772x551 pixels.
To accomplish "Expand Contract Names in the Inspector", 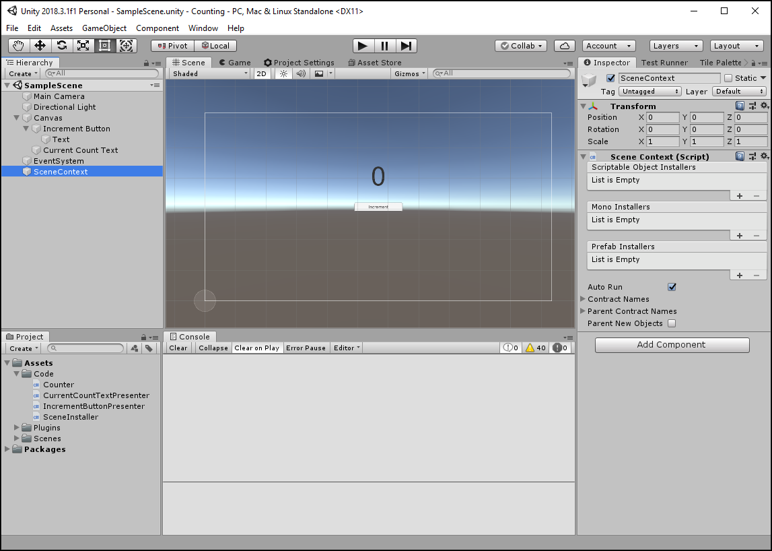I will pyautogui.click(x=583, y=299).
